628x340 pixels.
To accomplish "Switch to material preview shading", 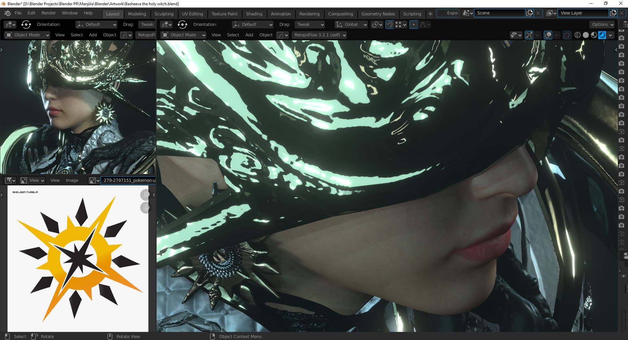I will click(594, 35).
